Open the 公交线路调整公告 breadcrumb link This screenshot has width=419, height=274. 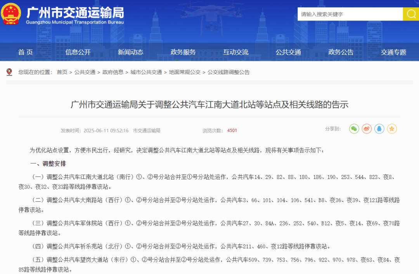[229, 72]
